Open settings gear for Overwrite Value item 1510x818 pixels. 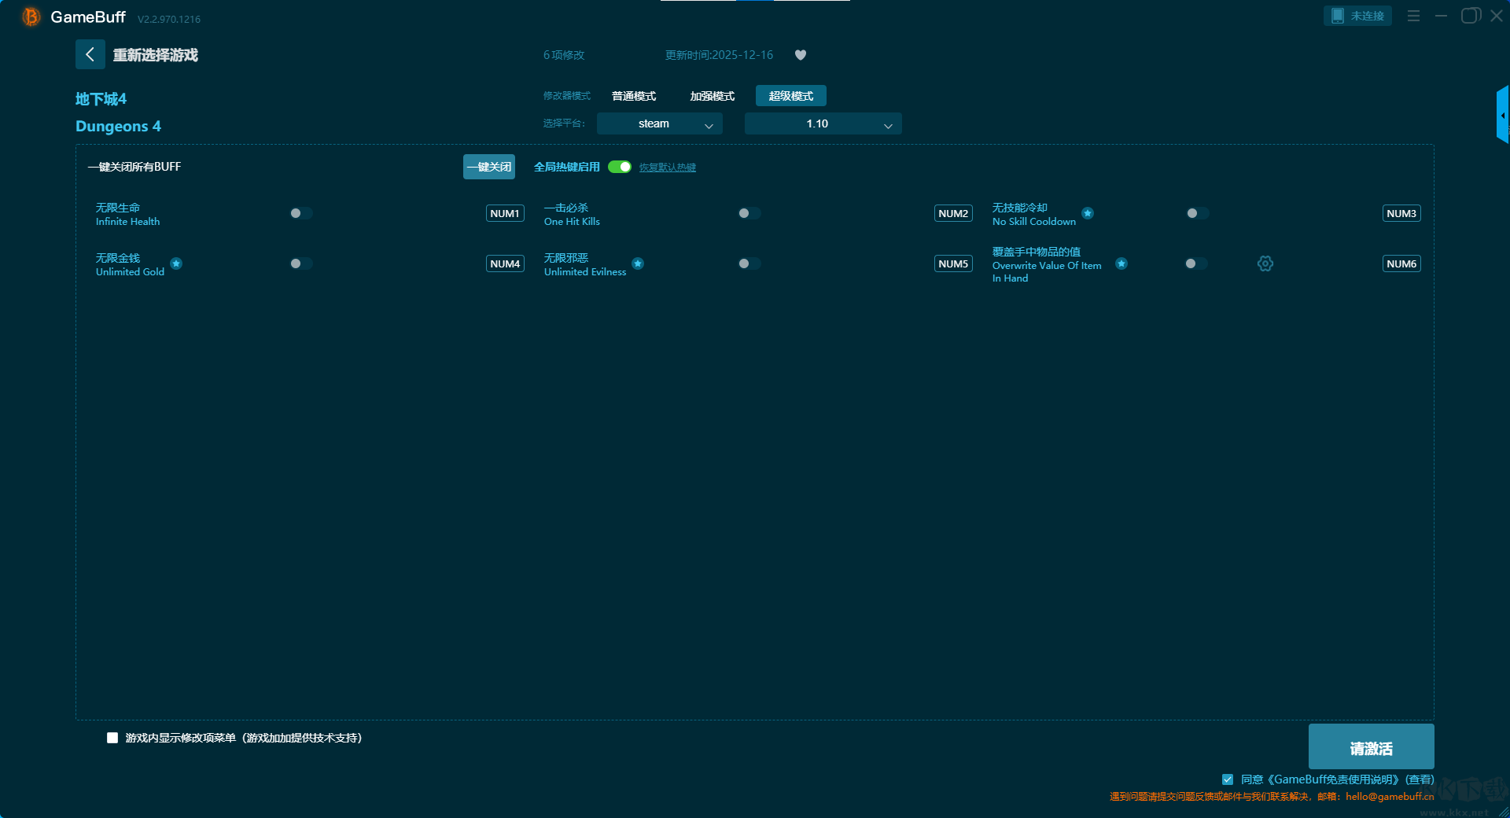tap(1265, 263)
